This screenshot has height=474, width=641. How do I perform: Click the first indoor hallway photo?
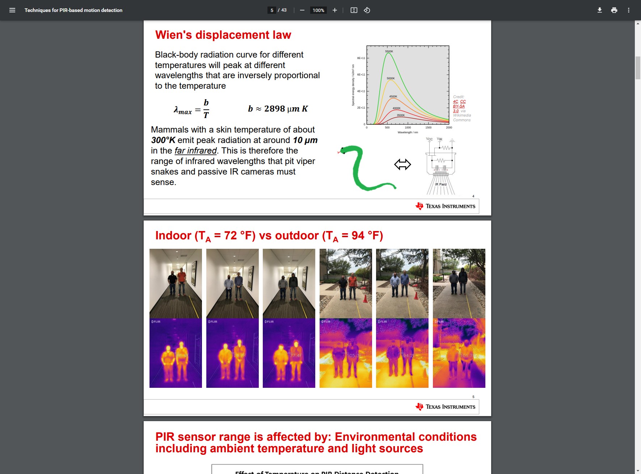[x=176, y=283]
